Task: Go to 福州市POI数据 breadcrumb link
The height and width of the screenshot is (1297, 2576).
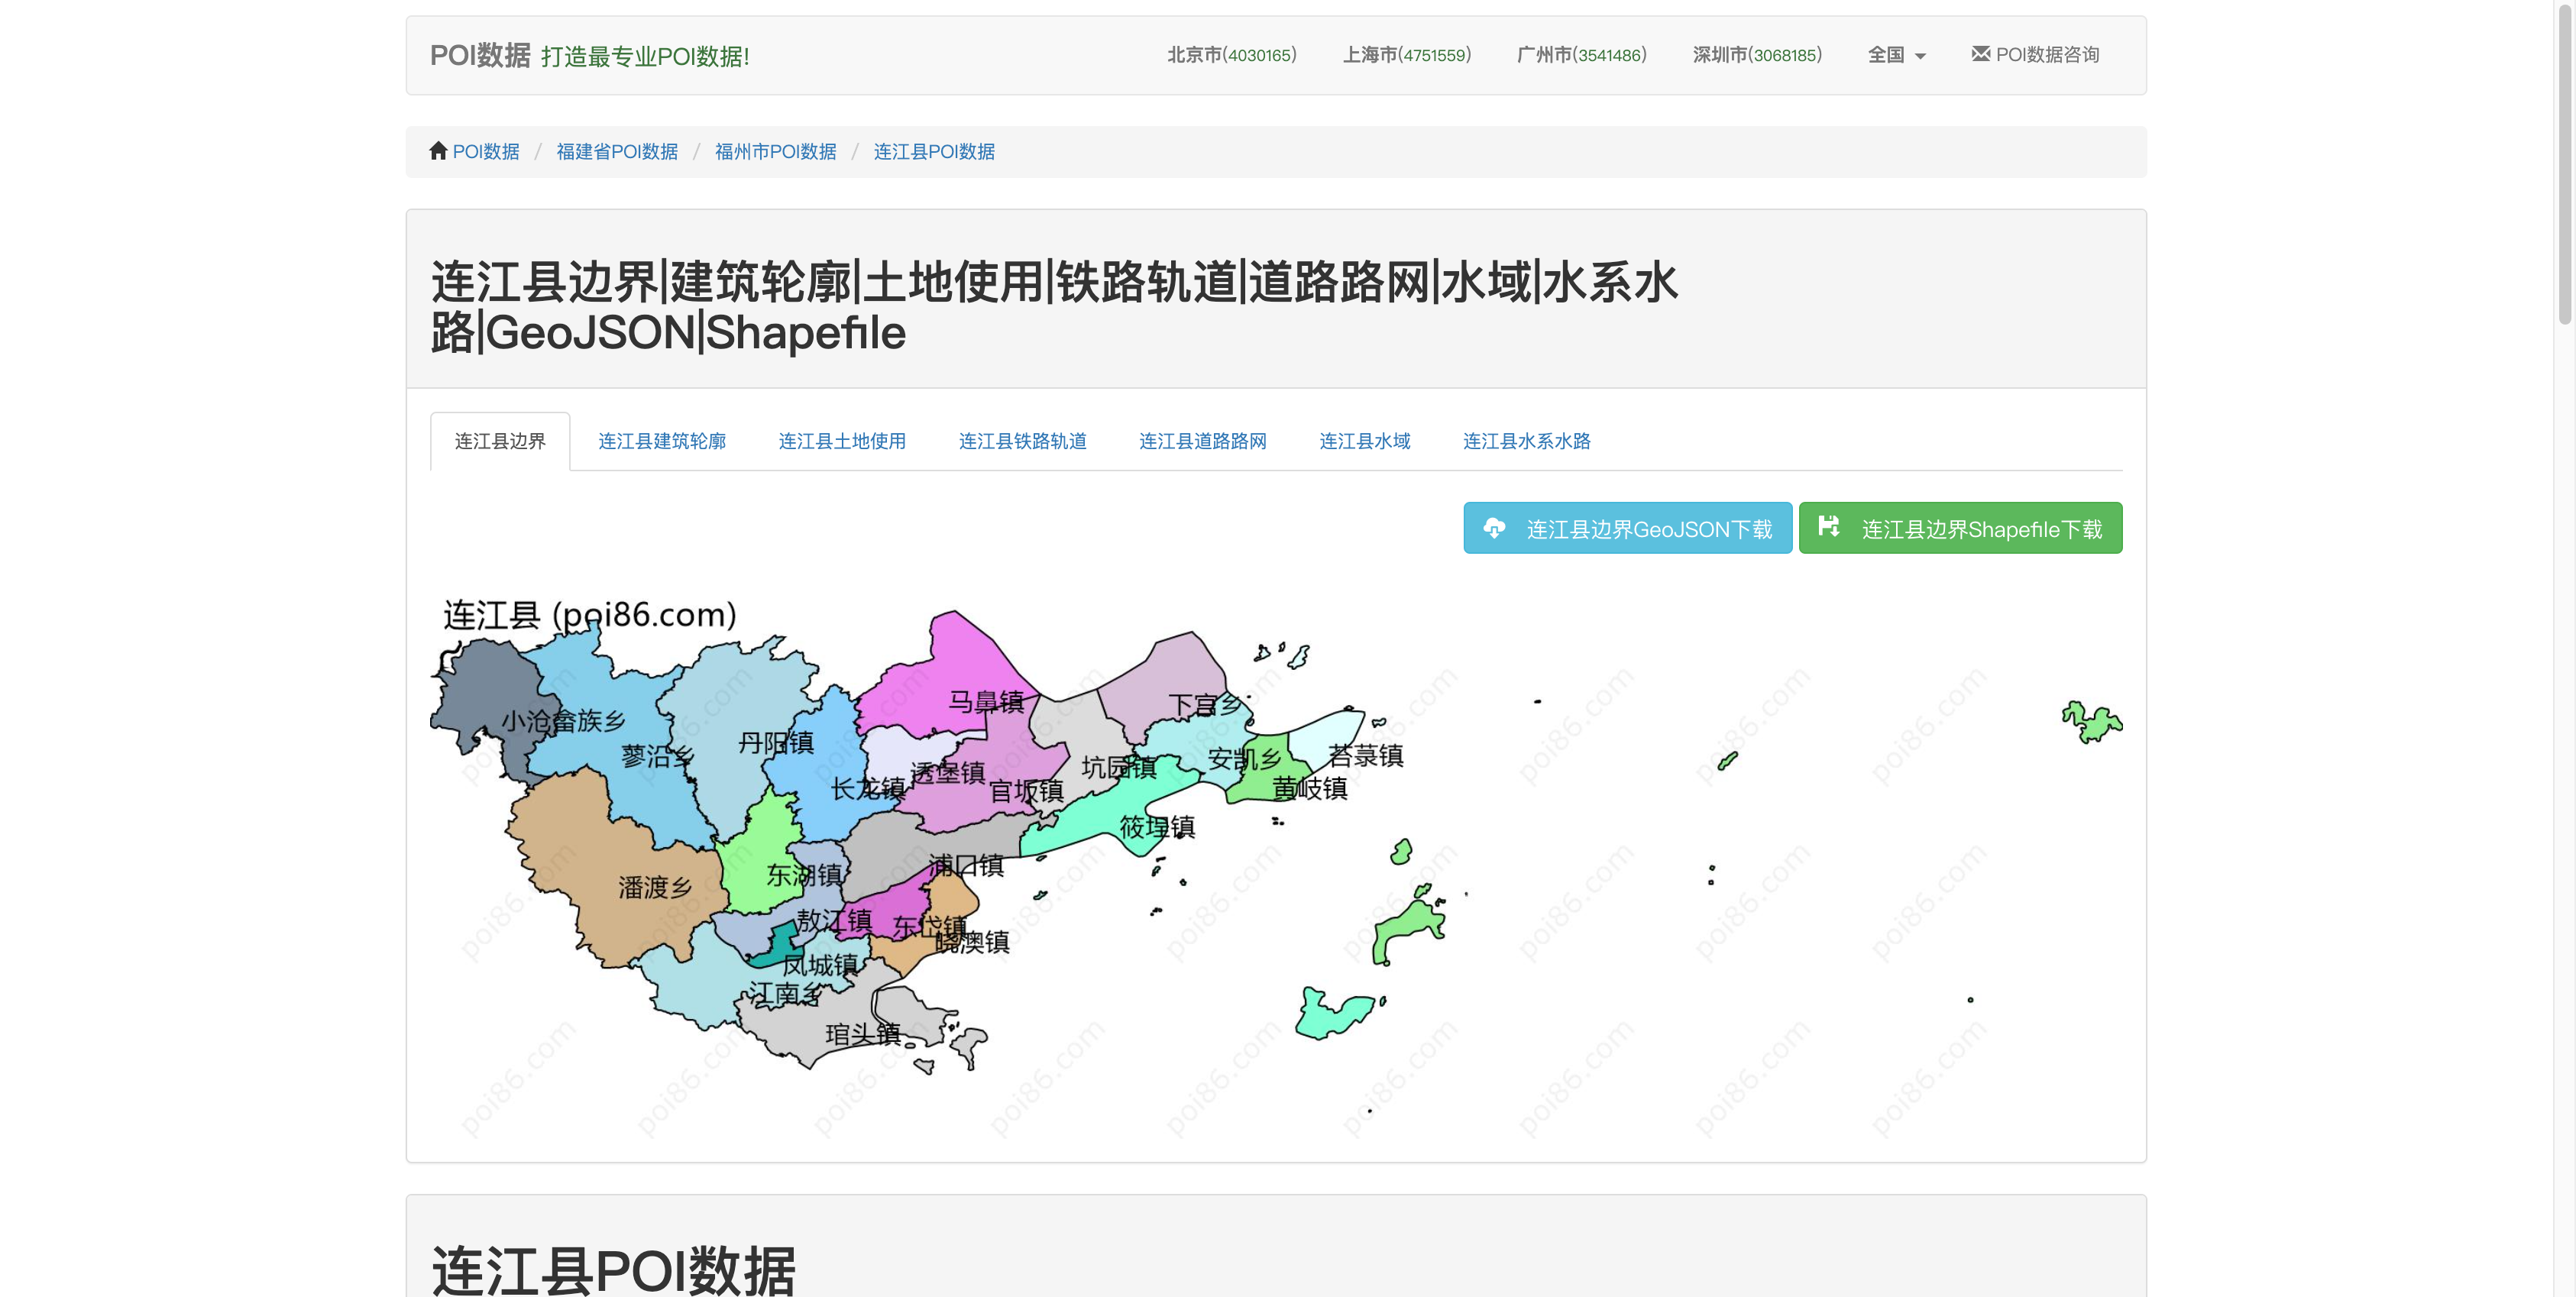Action: click(x=775, y=152)
